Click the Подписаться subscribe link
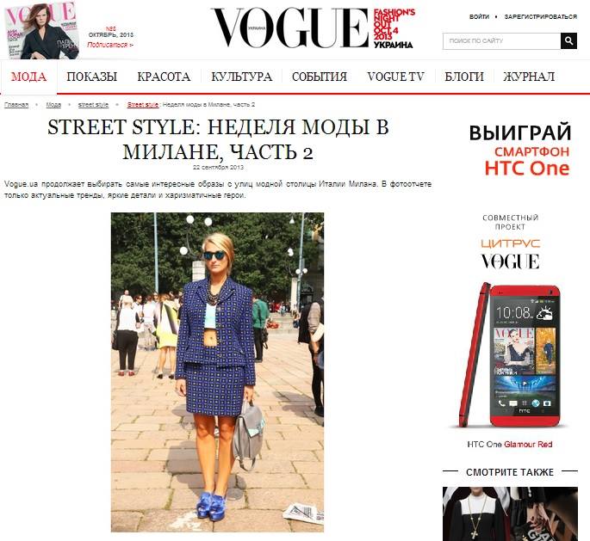 (x=110, y=45)
